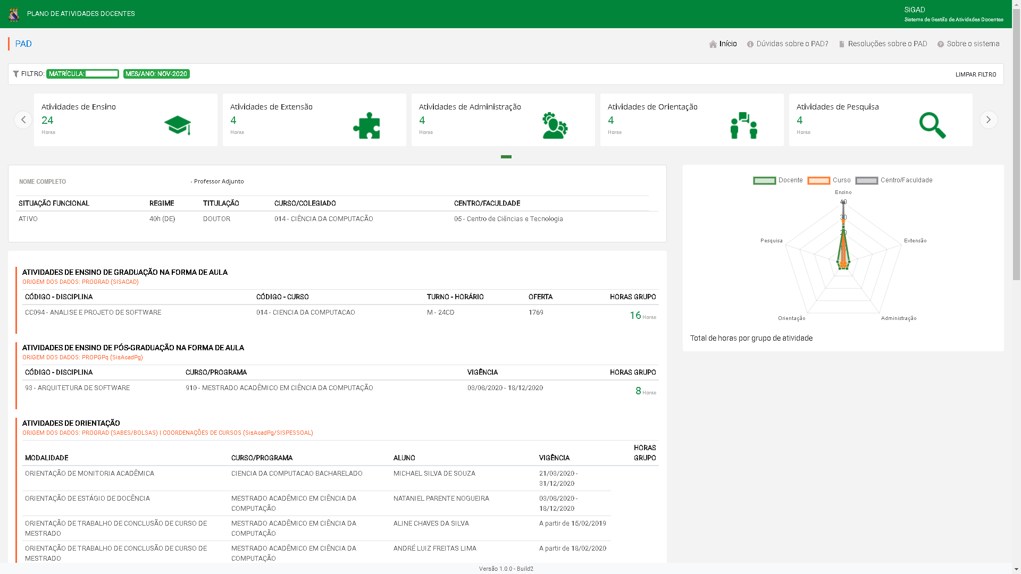Click 93 - ARQUITETURA DE SOFTWARE row
The height and width of the screenshot is (574, 1021).
pos(77,388)
